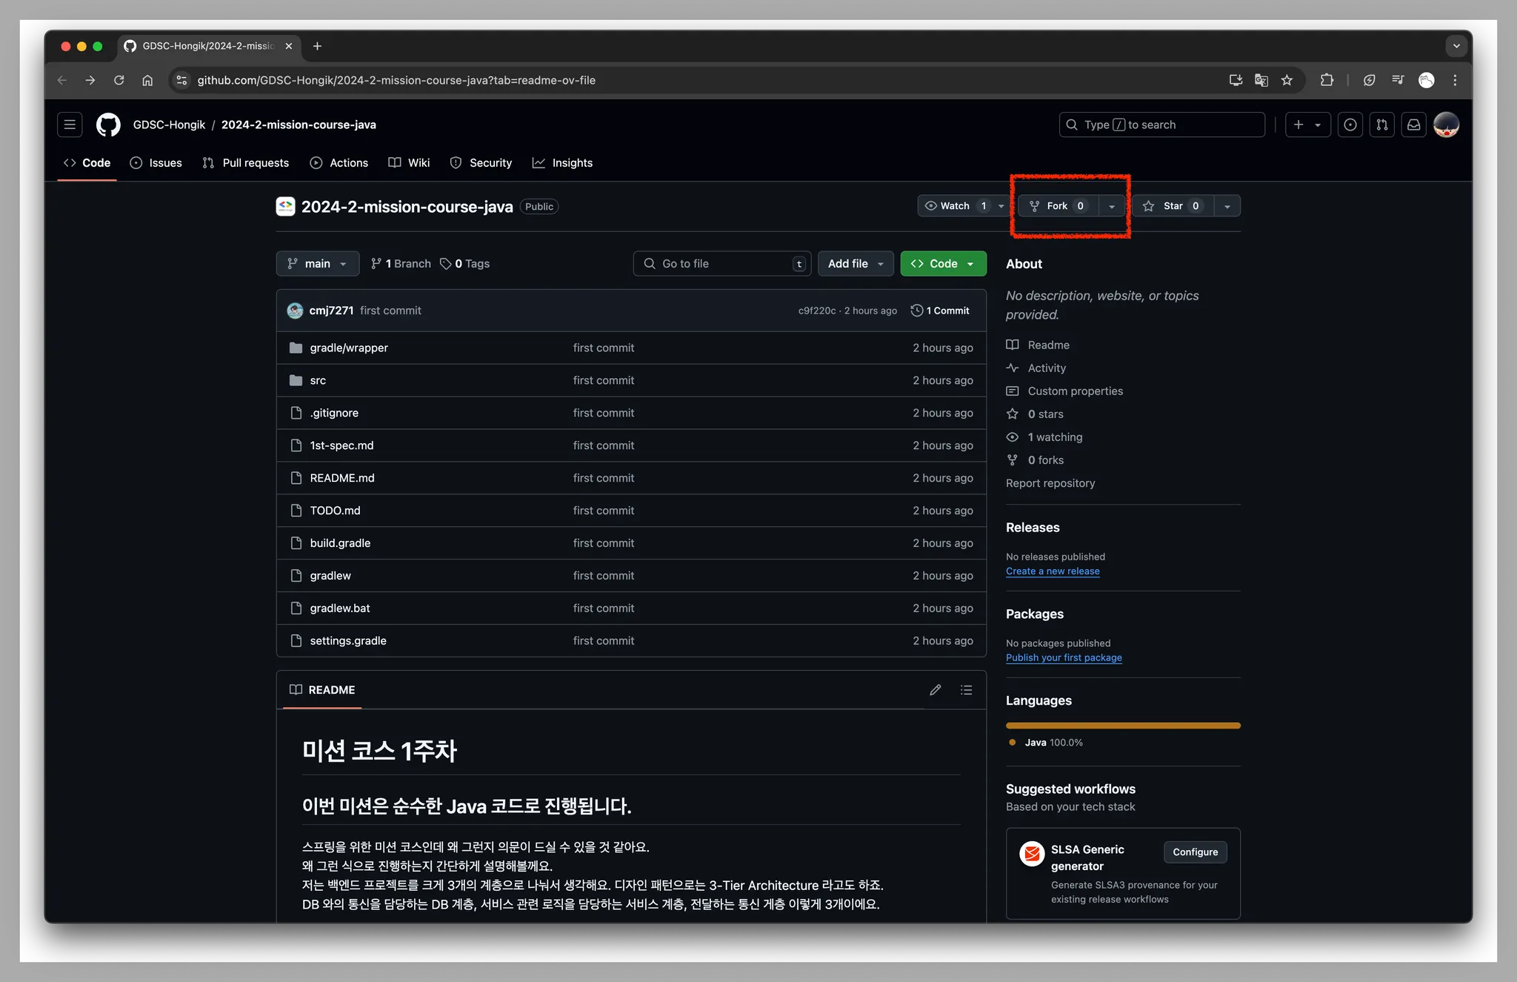Expand the green Code dropdown
The width and height of the screenshot is (1517, 982).
(943, 264)
